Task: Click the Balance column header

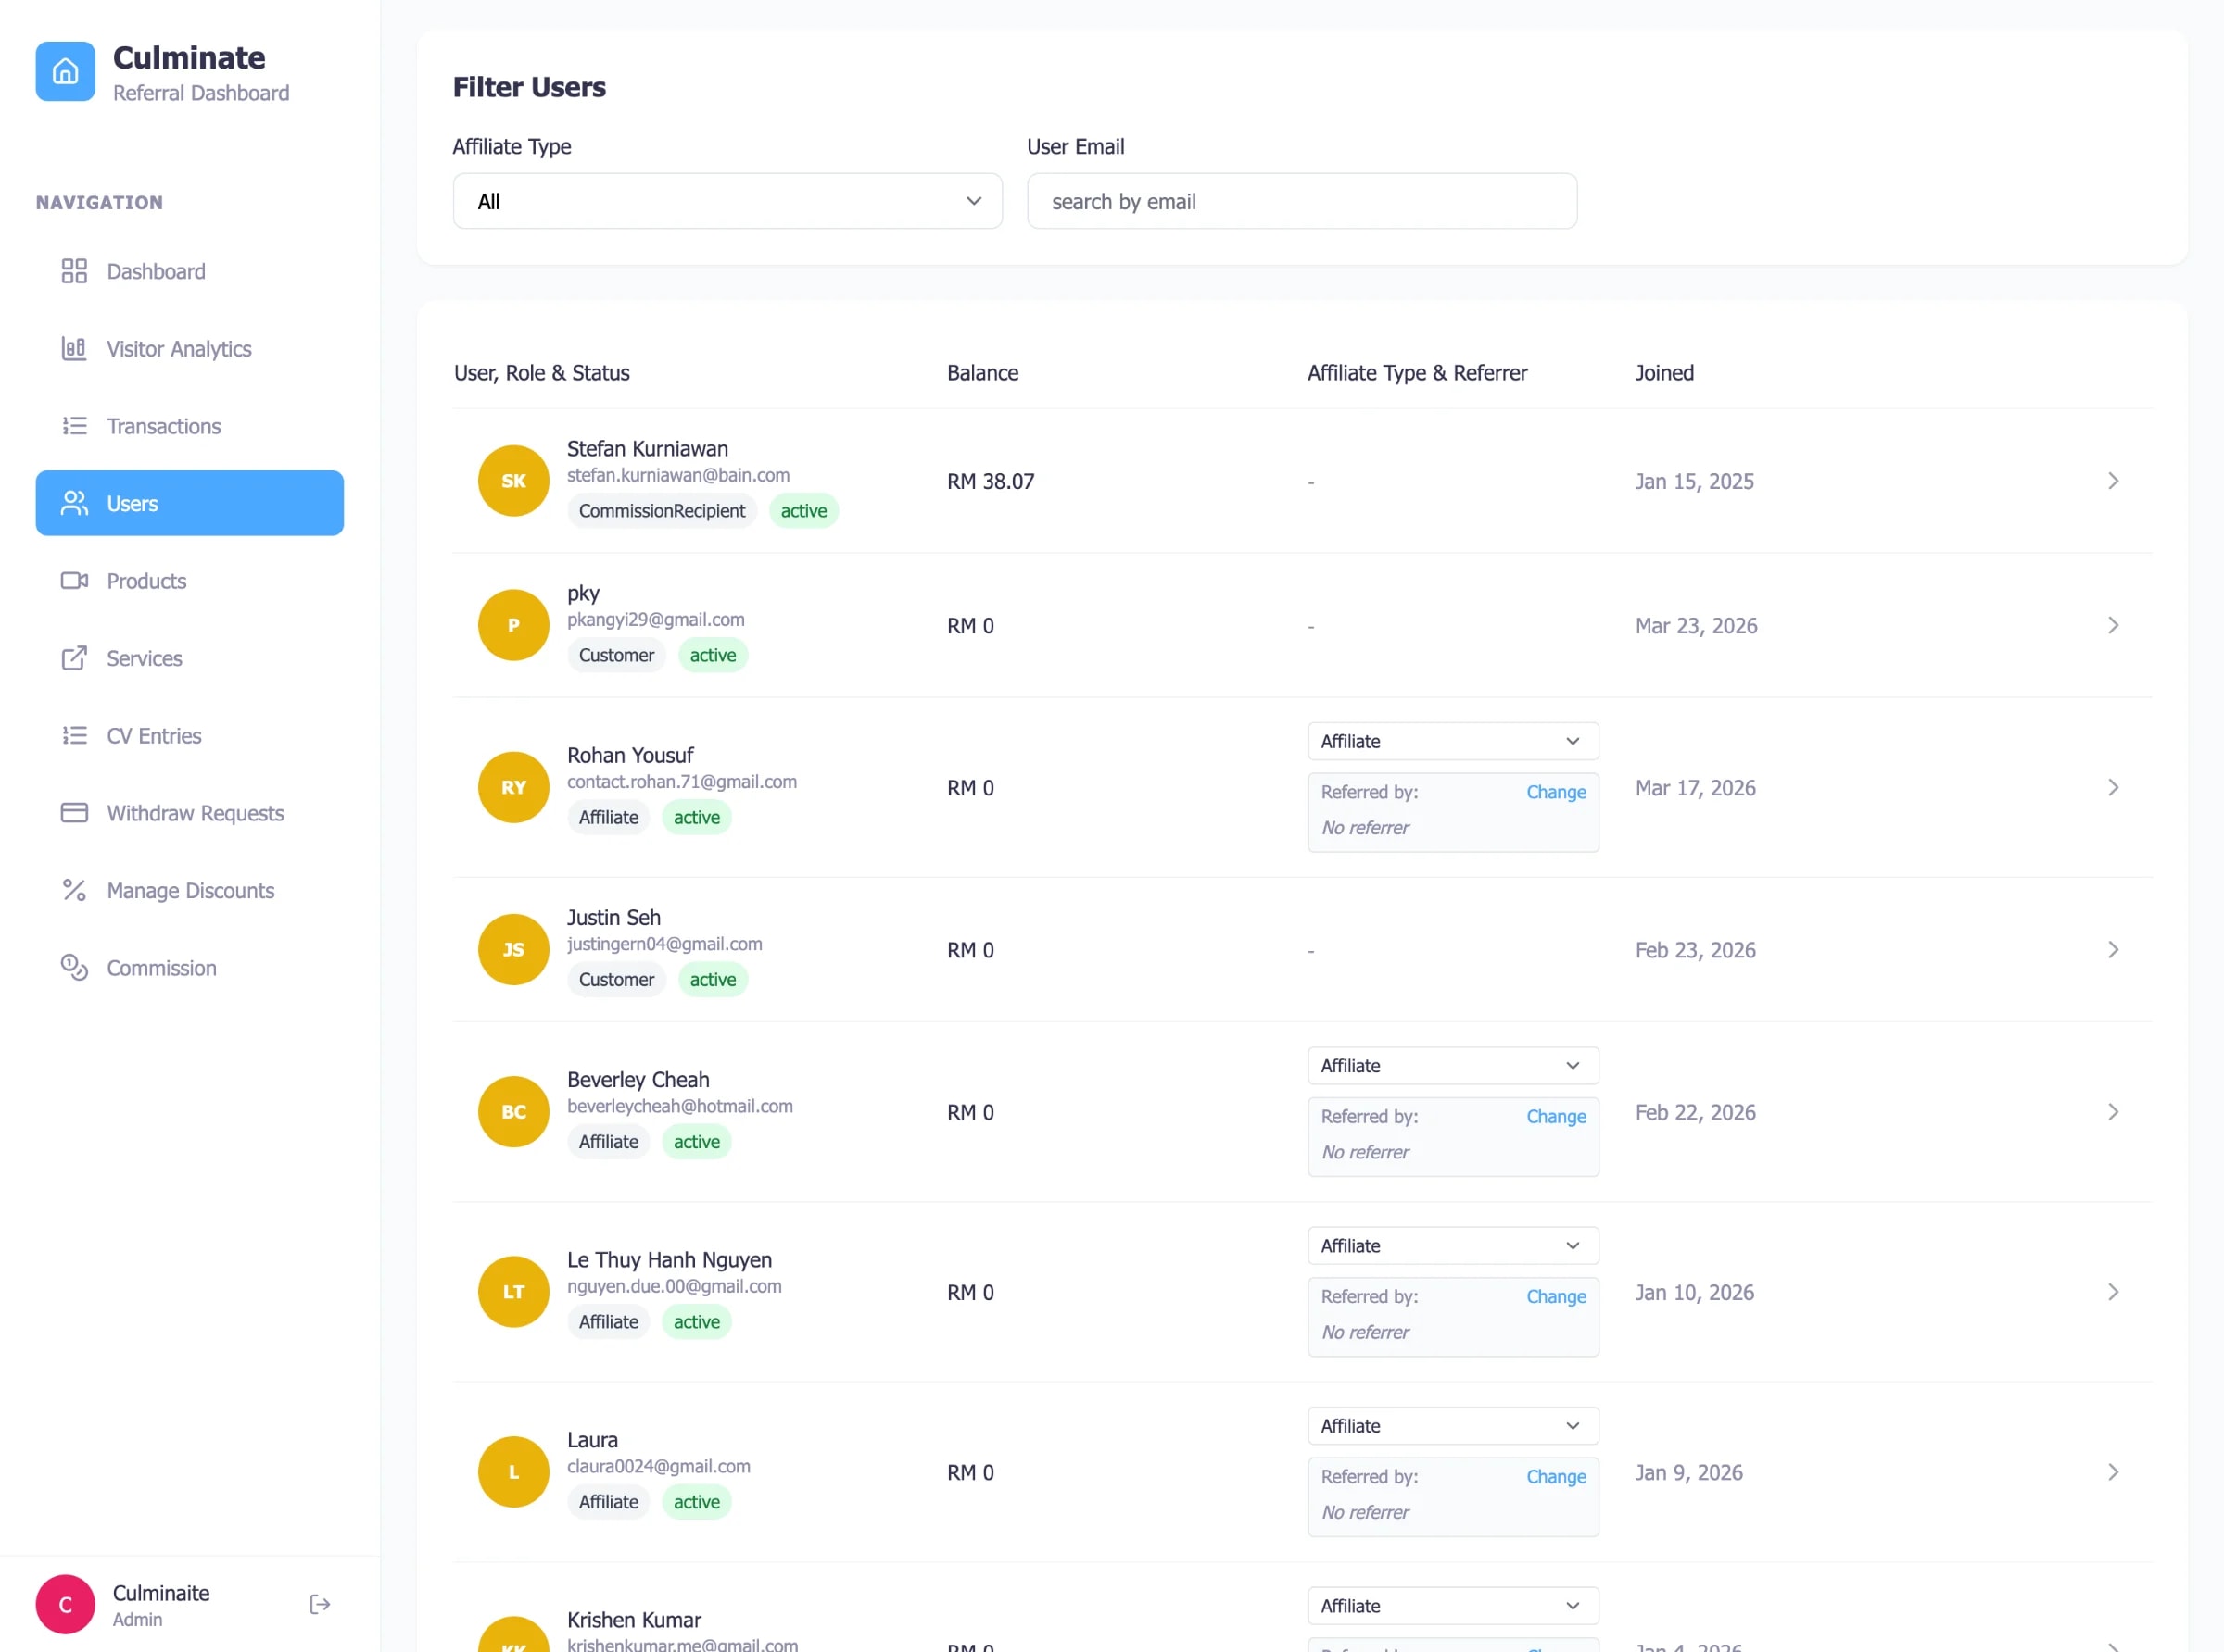Action: tap(982, 372)
